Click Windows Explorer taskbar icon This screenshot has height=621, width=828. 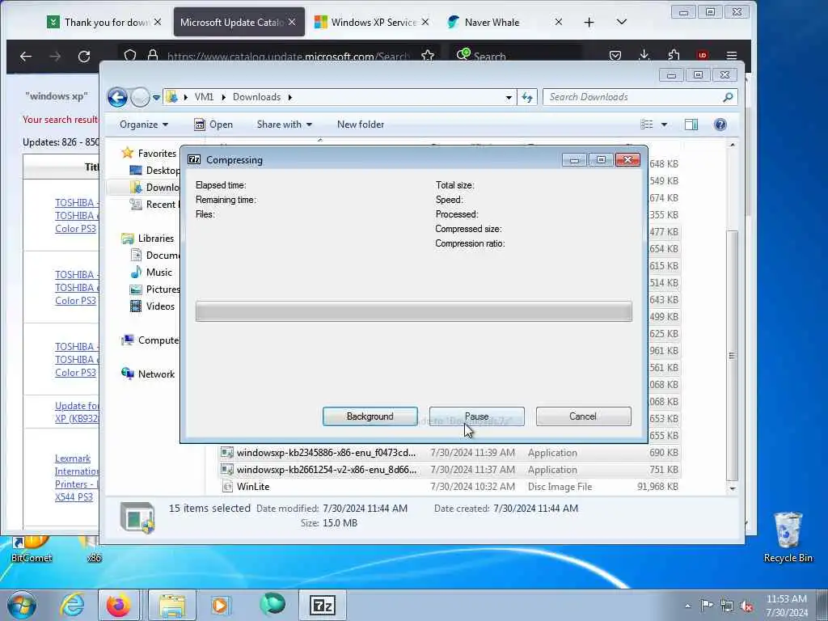click(172, 605)
